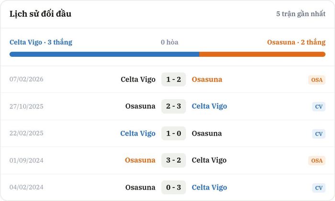335x201 pixels.
Task: Select the 3 - 2 score box
Action: point(173,160)
